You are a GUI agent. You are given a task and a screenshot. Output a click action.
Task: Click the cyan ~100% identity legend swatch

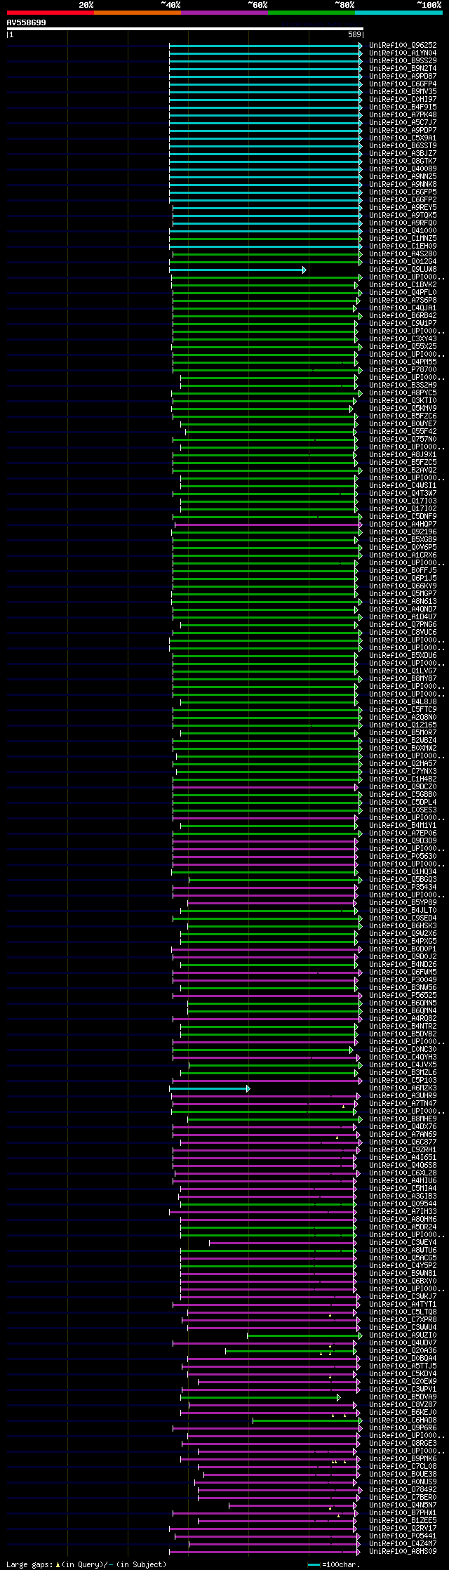398,13
